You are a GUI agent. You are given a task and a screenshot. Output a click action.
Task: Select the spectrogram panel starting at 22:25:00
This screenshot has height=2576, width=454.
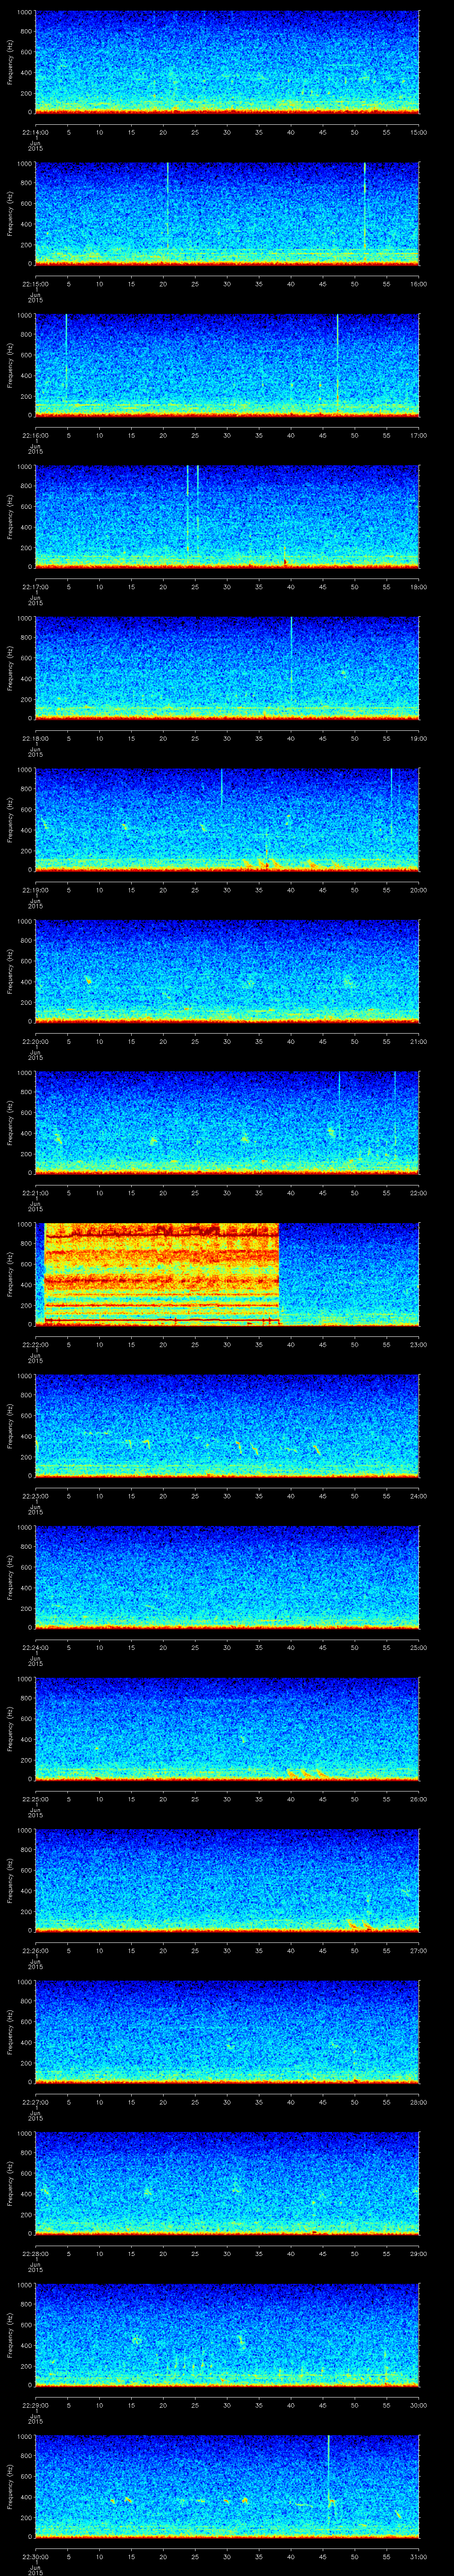[227, 1728]
